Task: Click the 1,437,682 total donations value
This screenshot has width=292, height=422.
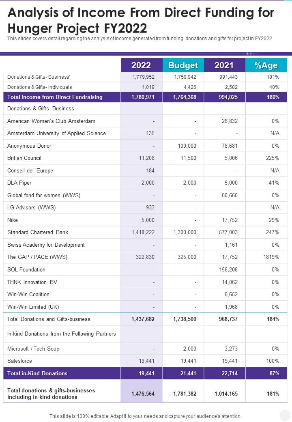Action: 143,319
